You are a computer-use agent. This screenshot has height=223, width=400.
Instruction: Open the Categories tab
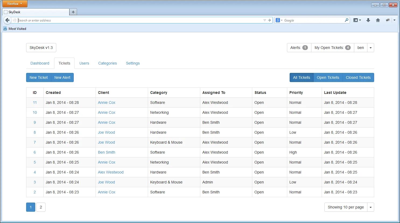tap(107, 63)
